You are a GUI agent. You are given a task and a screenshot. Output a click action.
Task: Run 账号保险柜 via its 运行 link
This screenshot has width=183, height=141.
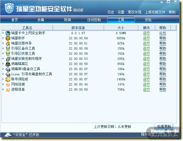tap(146, 79)
